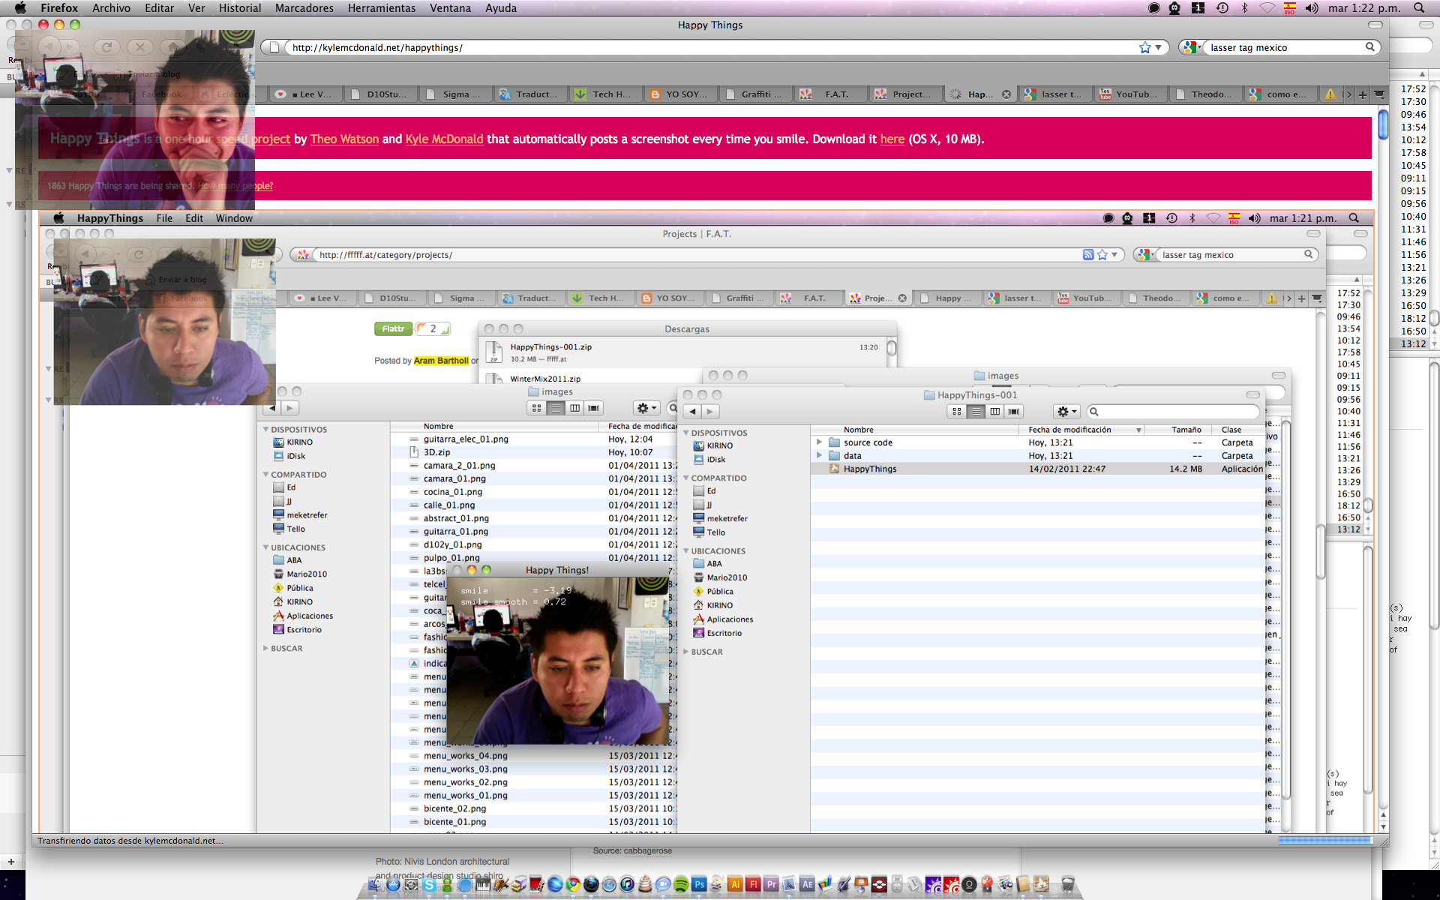This screenshot has height=900, width=1440.
Task: Click scroll-down arrow of Happy Things page
Action: 1383,826
